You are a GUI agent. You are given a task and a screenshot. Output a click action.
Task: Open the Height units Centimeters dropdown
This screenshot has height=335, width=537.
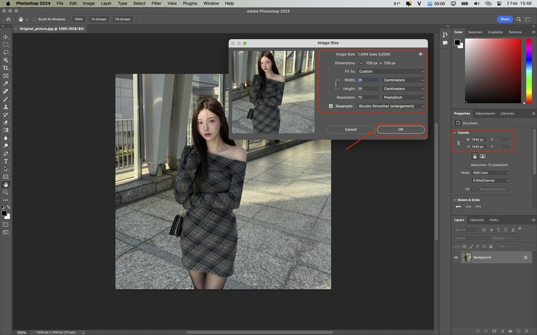click(403, 89)
